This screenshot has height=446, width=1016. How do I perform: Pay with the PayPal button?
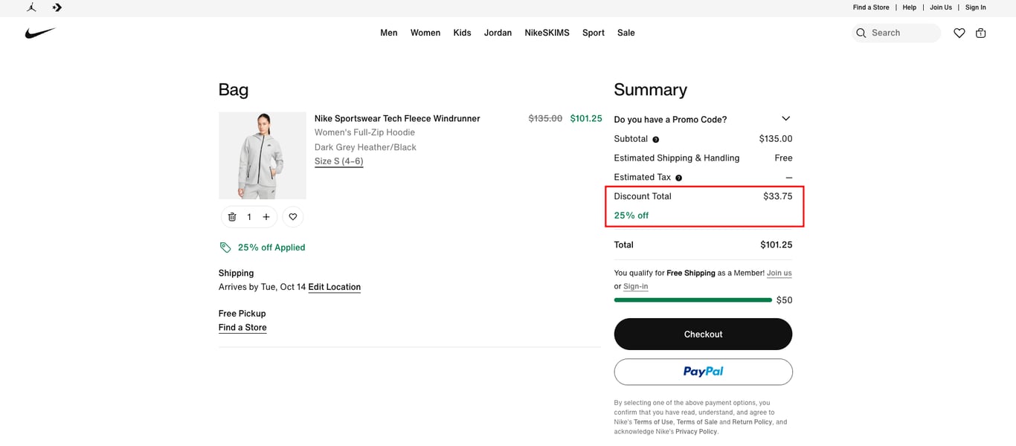click(x=702, y=372)
